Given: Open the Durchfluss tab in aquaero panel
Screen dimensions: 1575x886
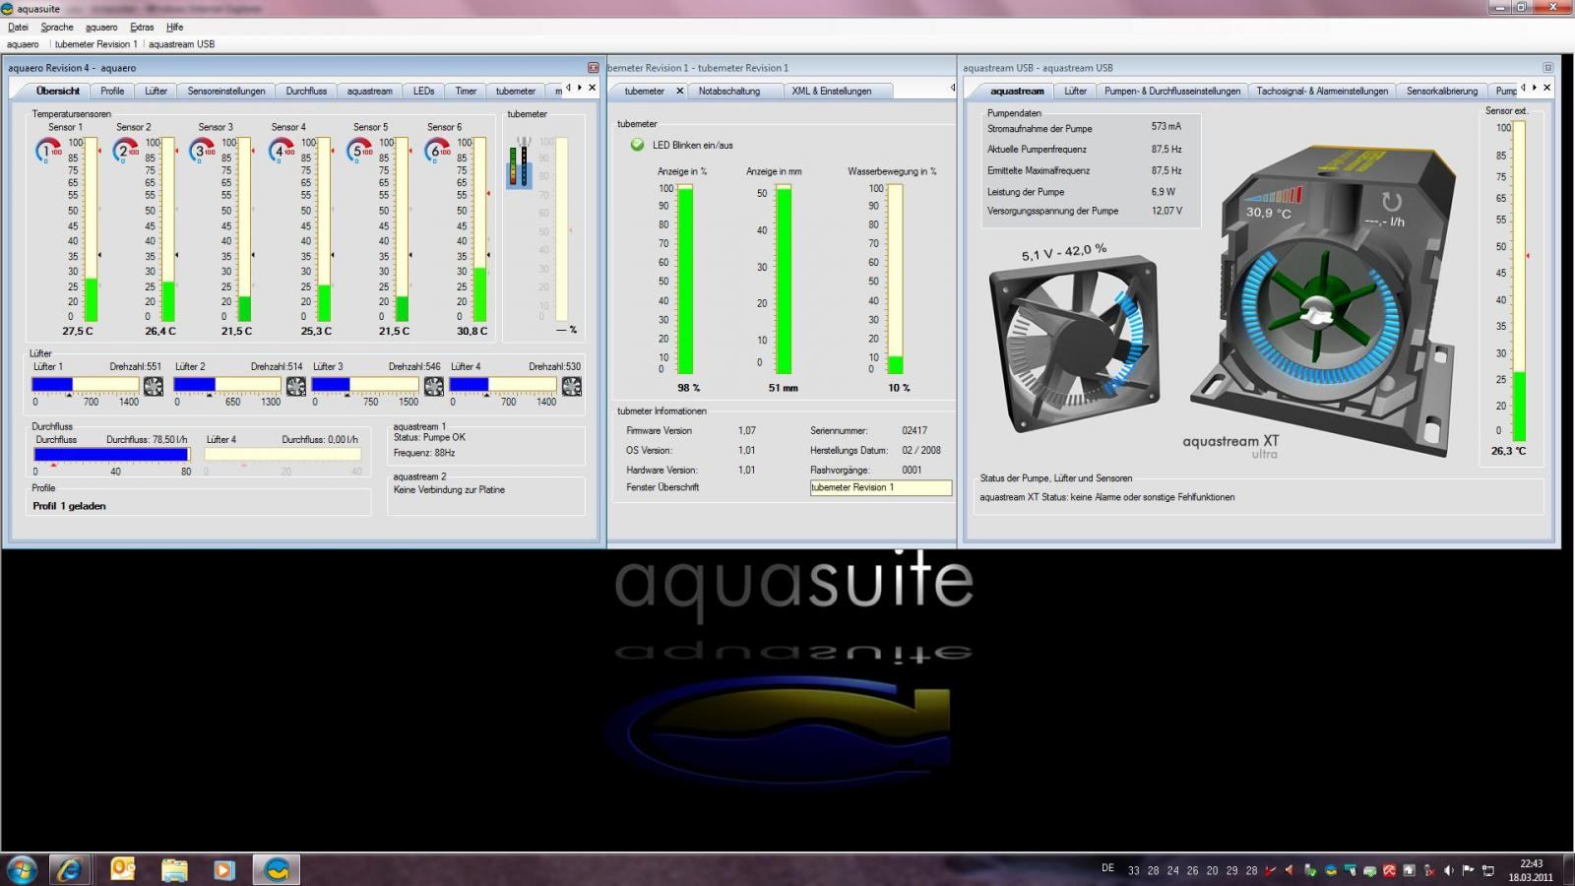Looking at the screenshot, I should tap(306, 91).
